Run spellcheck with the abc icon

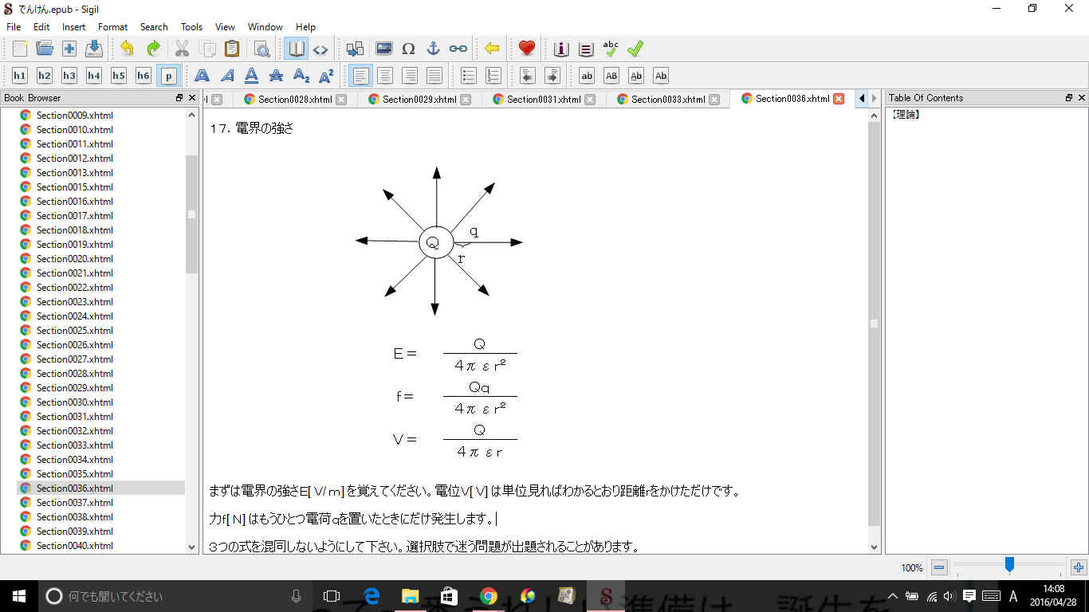(611, 49)
